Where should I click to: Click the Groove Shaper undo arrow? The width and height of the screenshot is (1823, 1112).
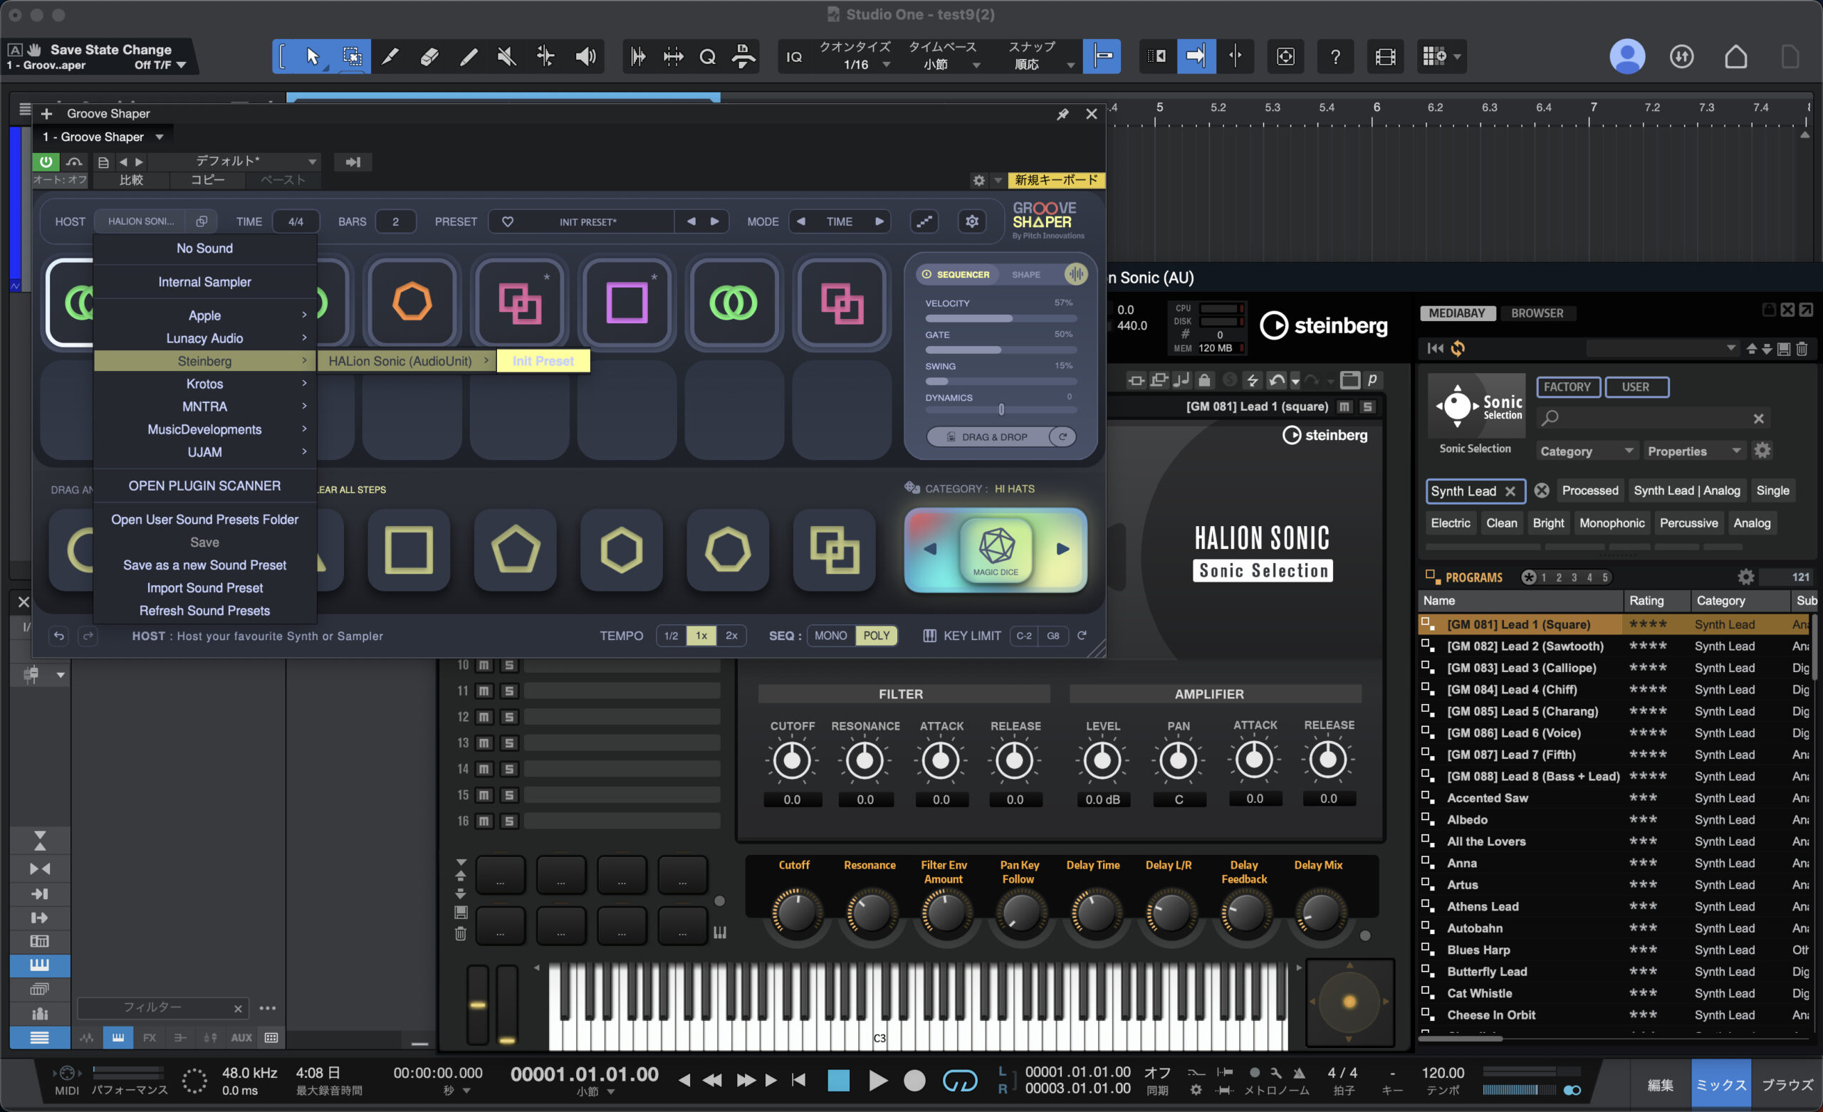point(58,636)
